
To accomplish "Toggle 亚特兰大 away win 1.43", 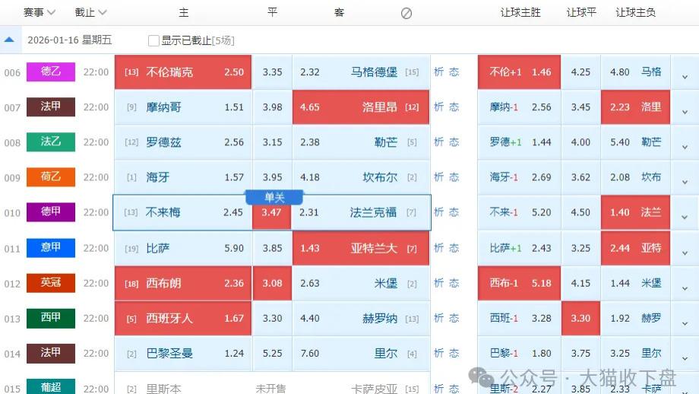I will click(x=361, y=248).
